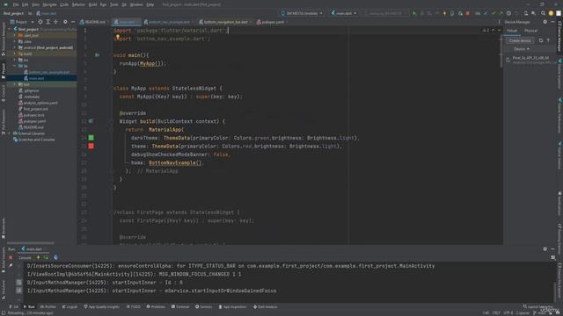Stop the running app using red square

click(x=467, y=13)
